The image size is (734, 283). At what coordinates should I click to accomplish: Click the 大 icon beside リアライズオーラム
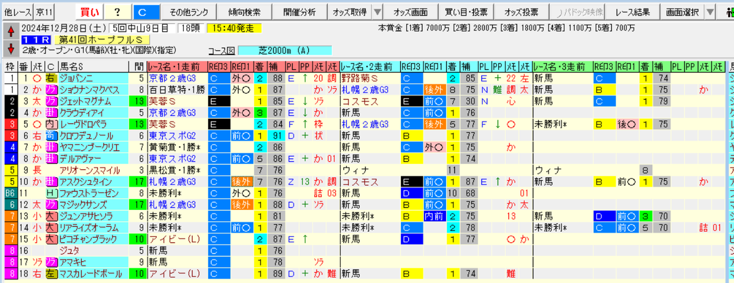pos(51,228)
